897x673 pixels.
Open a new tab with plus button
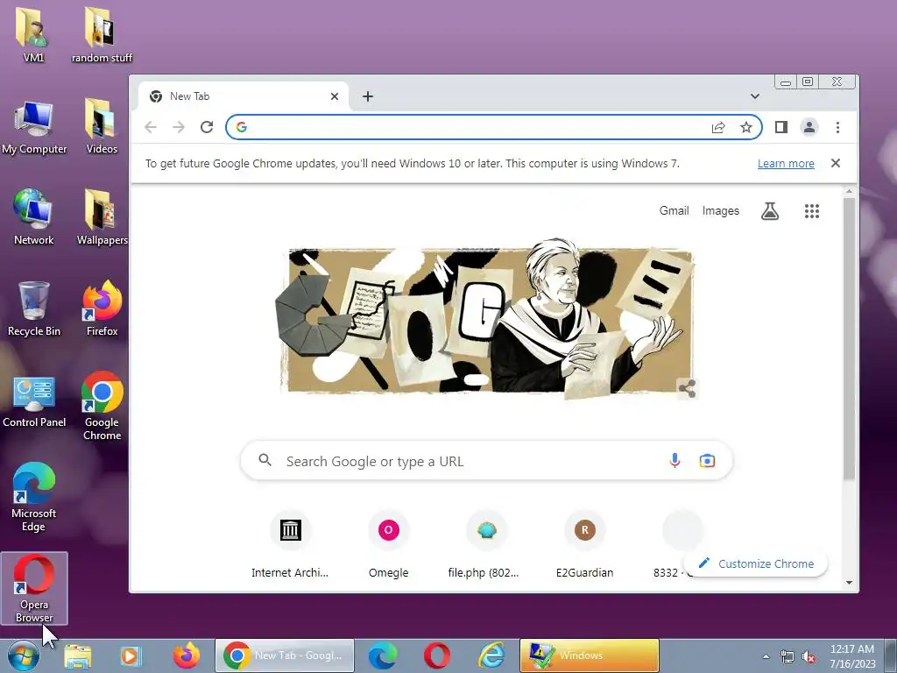click(368, 96)
